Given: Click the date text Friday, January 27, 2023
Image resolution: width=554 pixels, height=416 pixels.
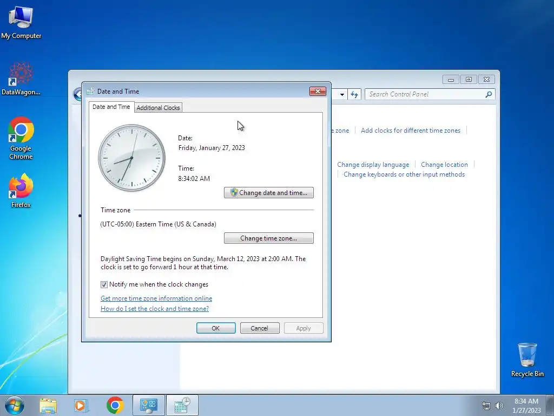Looking at the screenshot, I should coord(212,148).
